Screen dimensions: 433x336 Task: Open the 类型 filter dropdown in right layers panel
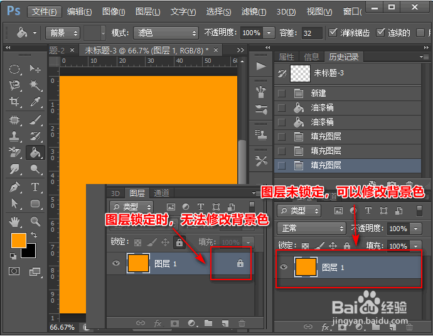pos(299,211)
